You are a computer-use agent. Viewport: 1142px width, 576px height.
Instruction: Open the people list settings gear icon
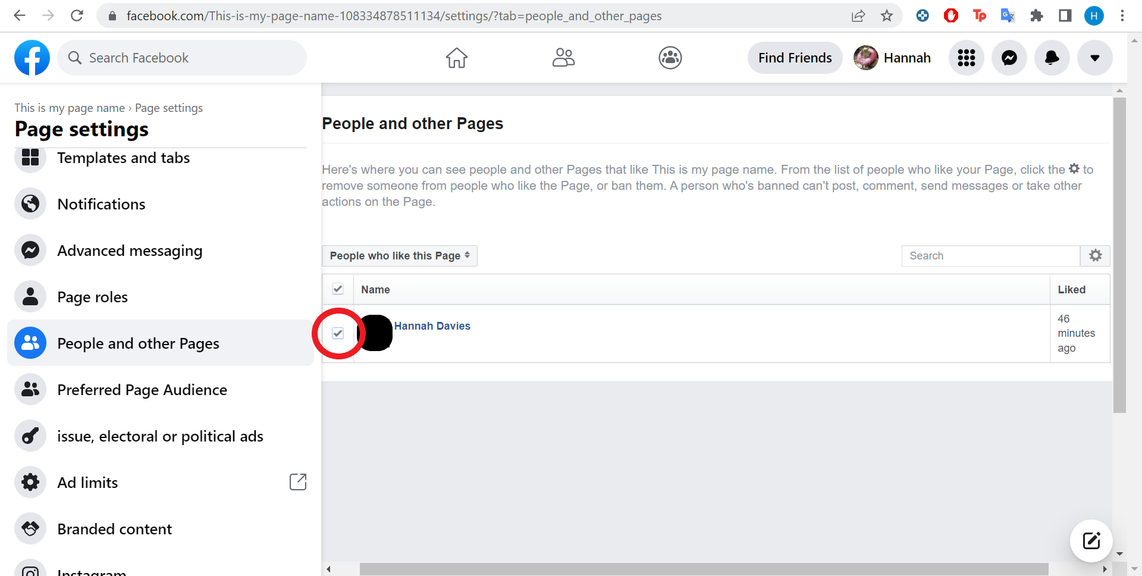(x=1096, y=256)
